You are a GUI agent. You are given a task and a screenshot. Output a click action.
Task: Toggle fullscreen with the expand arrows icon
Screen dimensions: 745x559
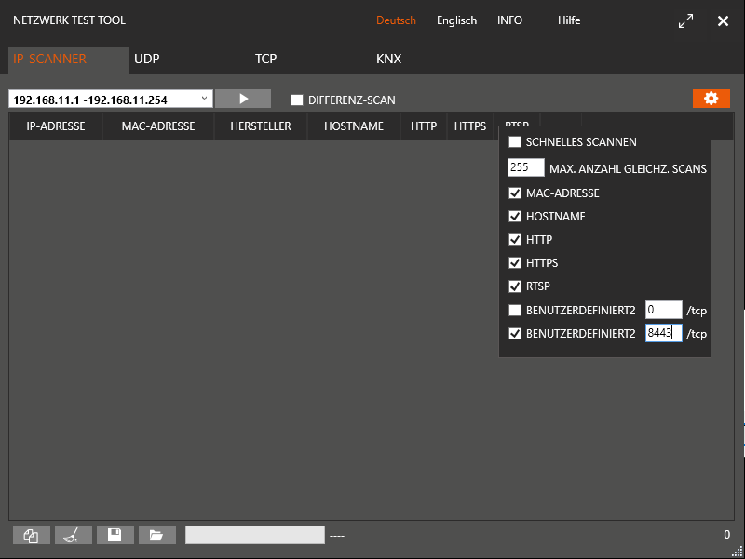coord(685,20)
